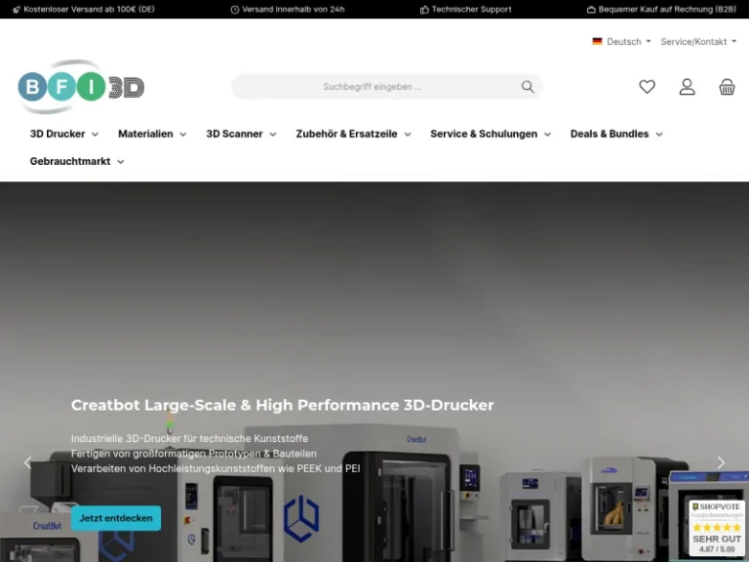Open the Materialien menu
The width and height of the screenshot is (749, 562).
pos(145,134)
